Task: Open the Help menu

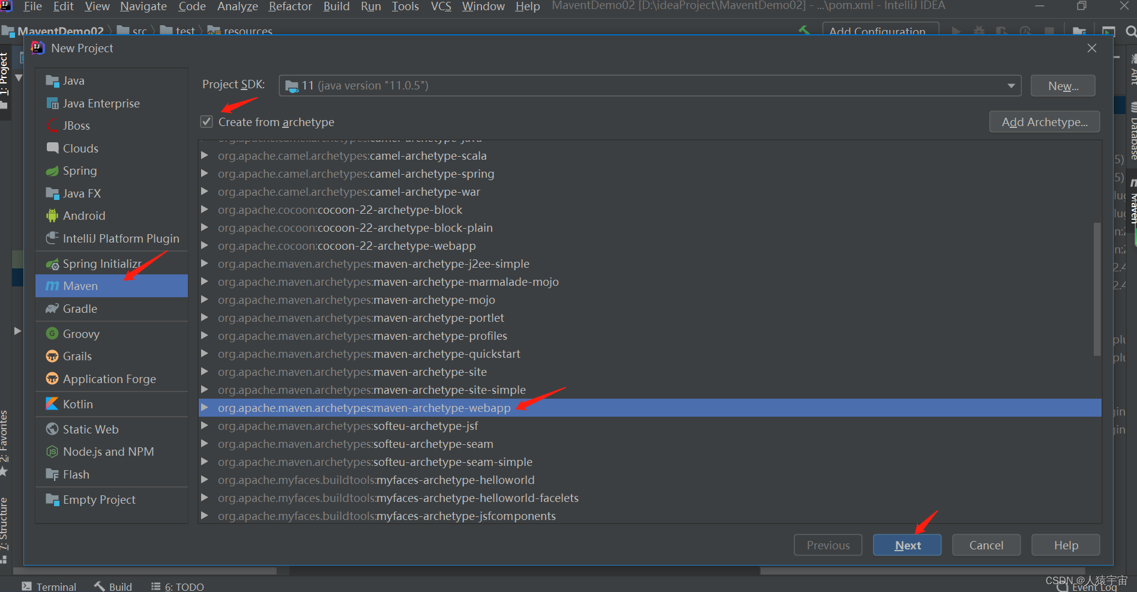Action: point(528,7)
